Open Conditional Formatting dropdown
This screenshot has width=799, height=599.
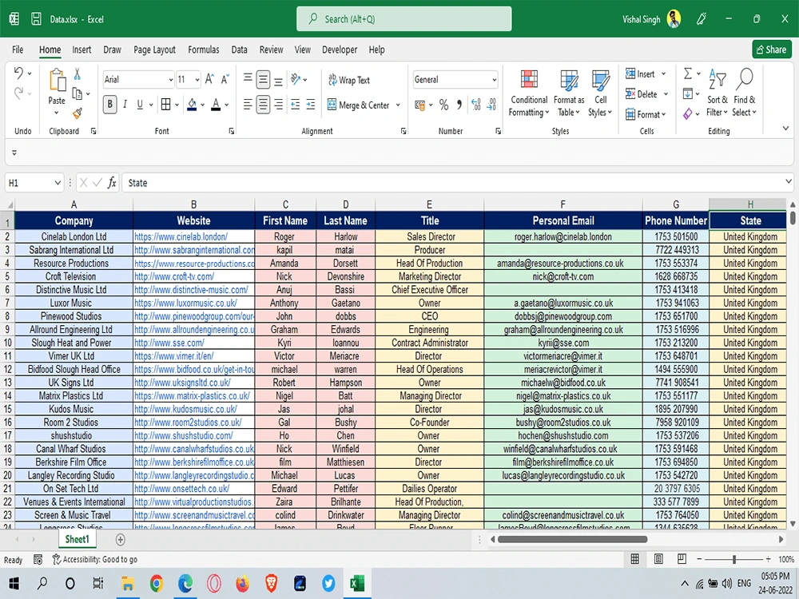(529, 93)
